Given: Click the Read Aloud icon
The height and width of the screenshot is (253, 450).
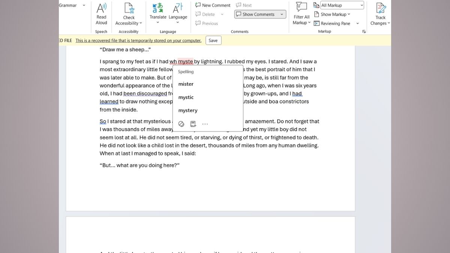Looking at the screenshot, I should (x=101, y=8).
